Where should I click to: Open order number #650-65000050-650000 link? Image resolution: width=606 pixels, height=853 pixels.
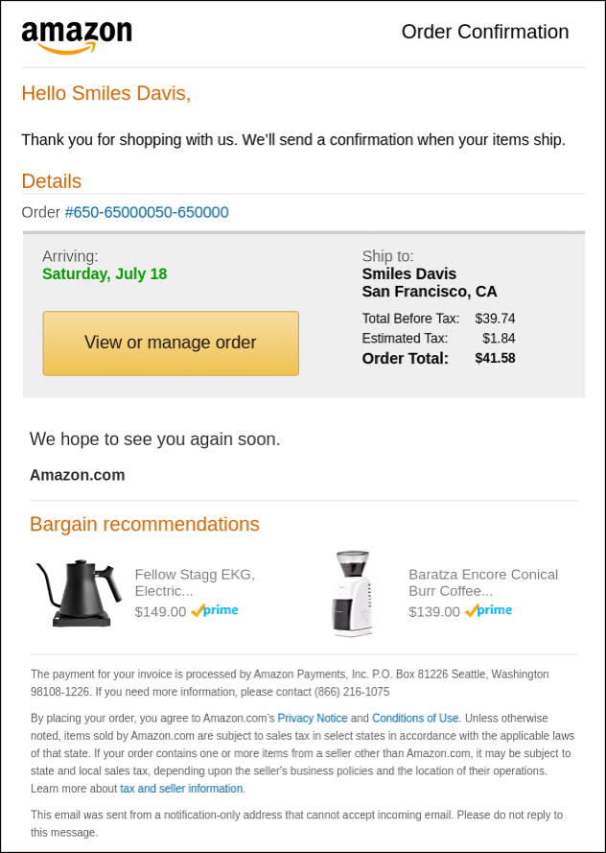(x=147, y=212)
